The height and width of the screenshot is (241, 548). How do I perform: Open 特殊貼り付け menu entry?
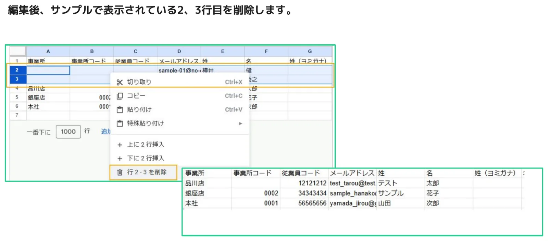[x=179, y=123]
